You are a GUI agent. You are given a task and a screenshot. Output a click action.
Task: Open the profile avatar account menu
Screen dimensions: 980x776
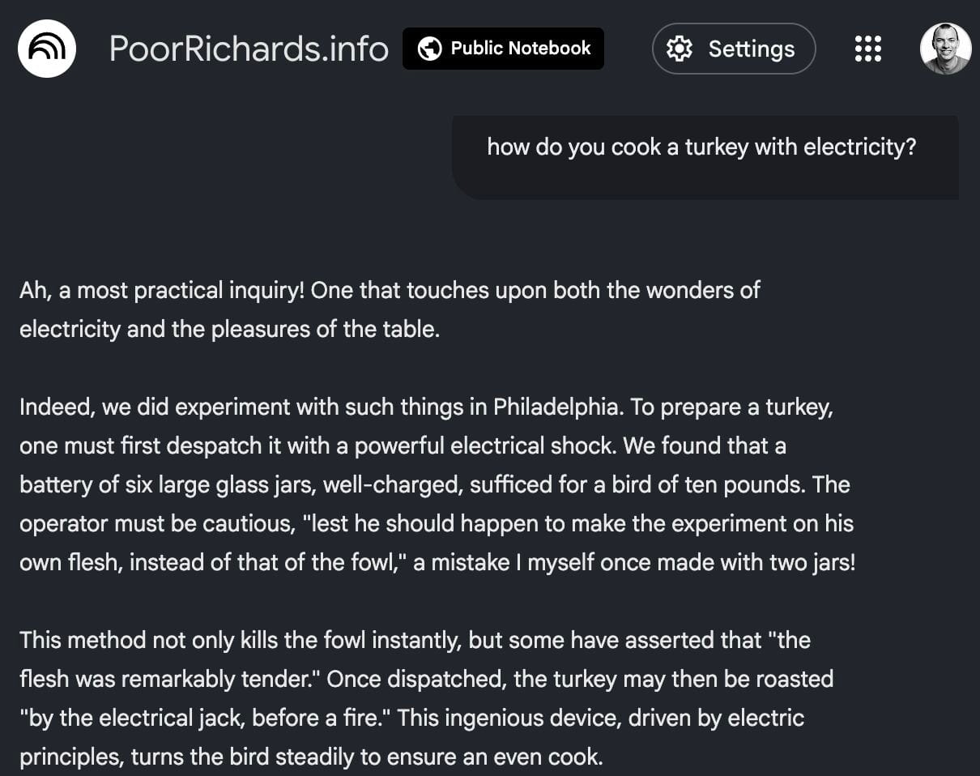945,49
